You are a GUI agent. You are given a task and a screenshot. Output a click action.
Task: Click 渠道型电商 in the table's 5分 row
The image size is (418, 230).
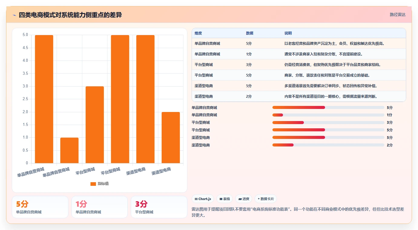click(204, 86)
